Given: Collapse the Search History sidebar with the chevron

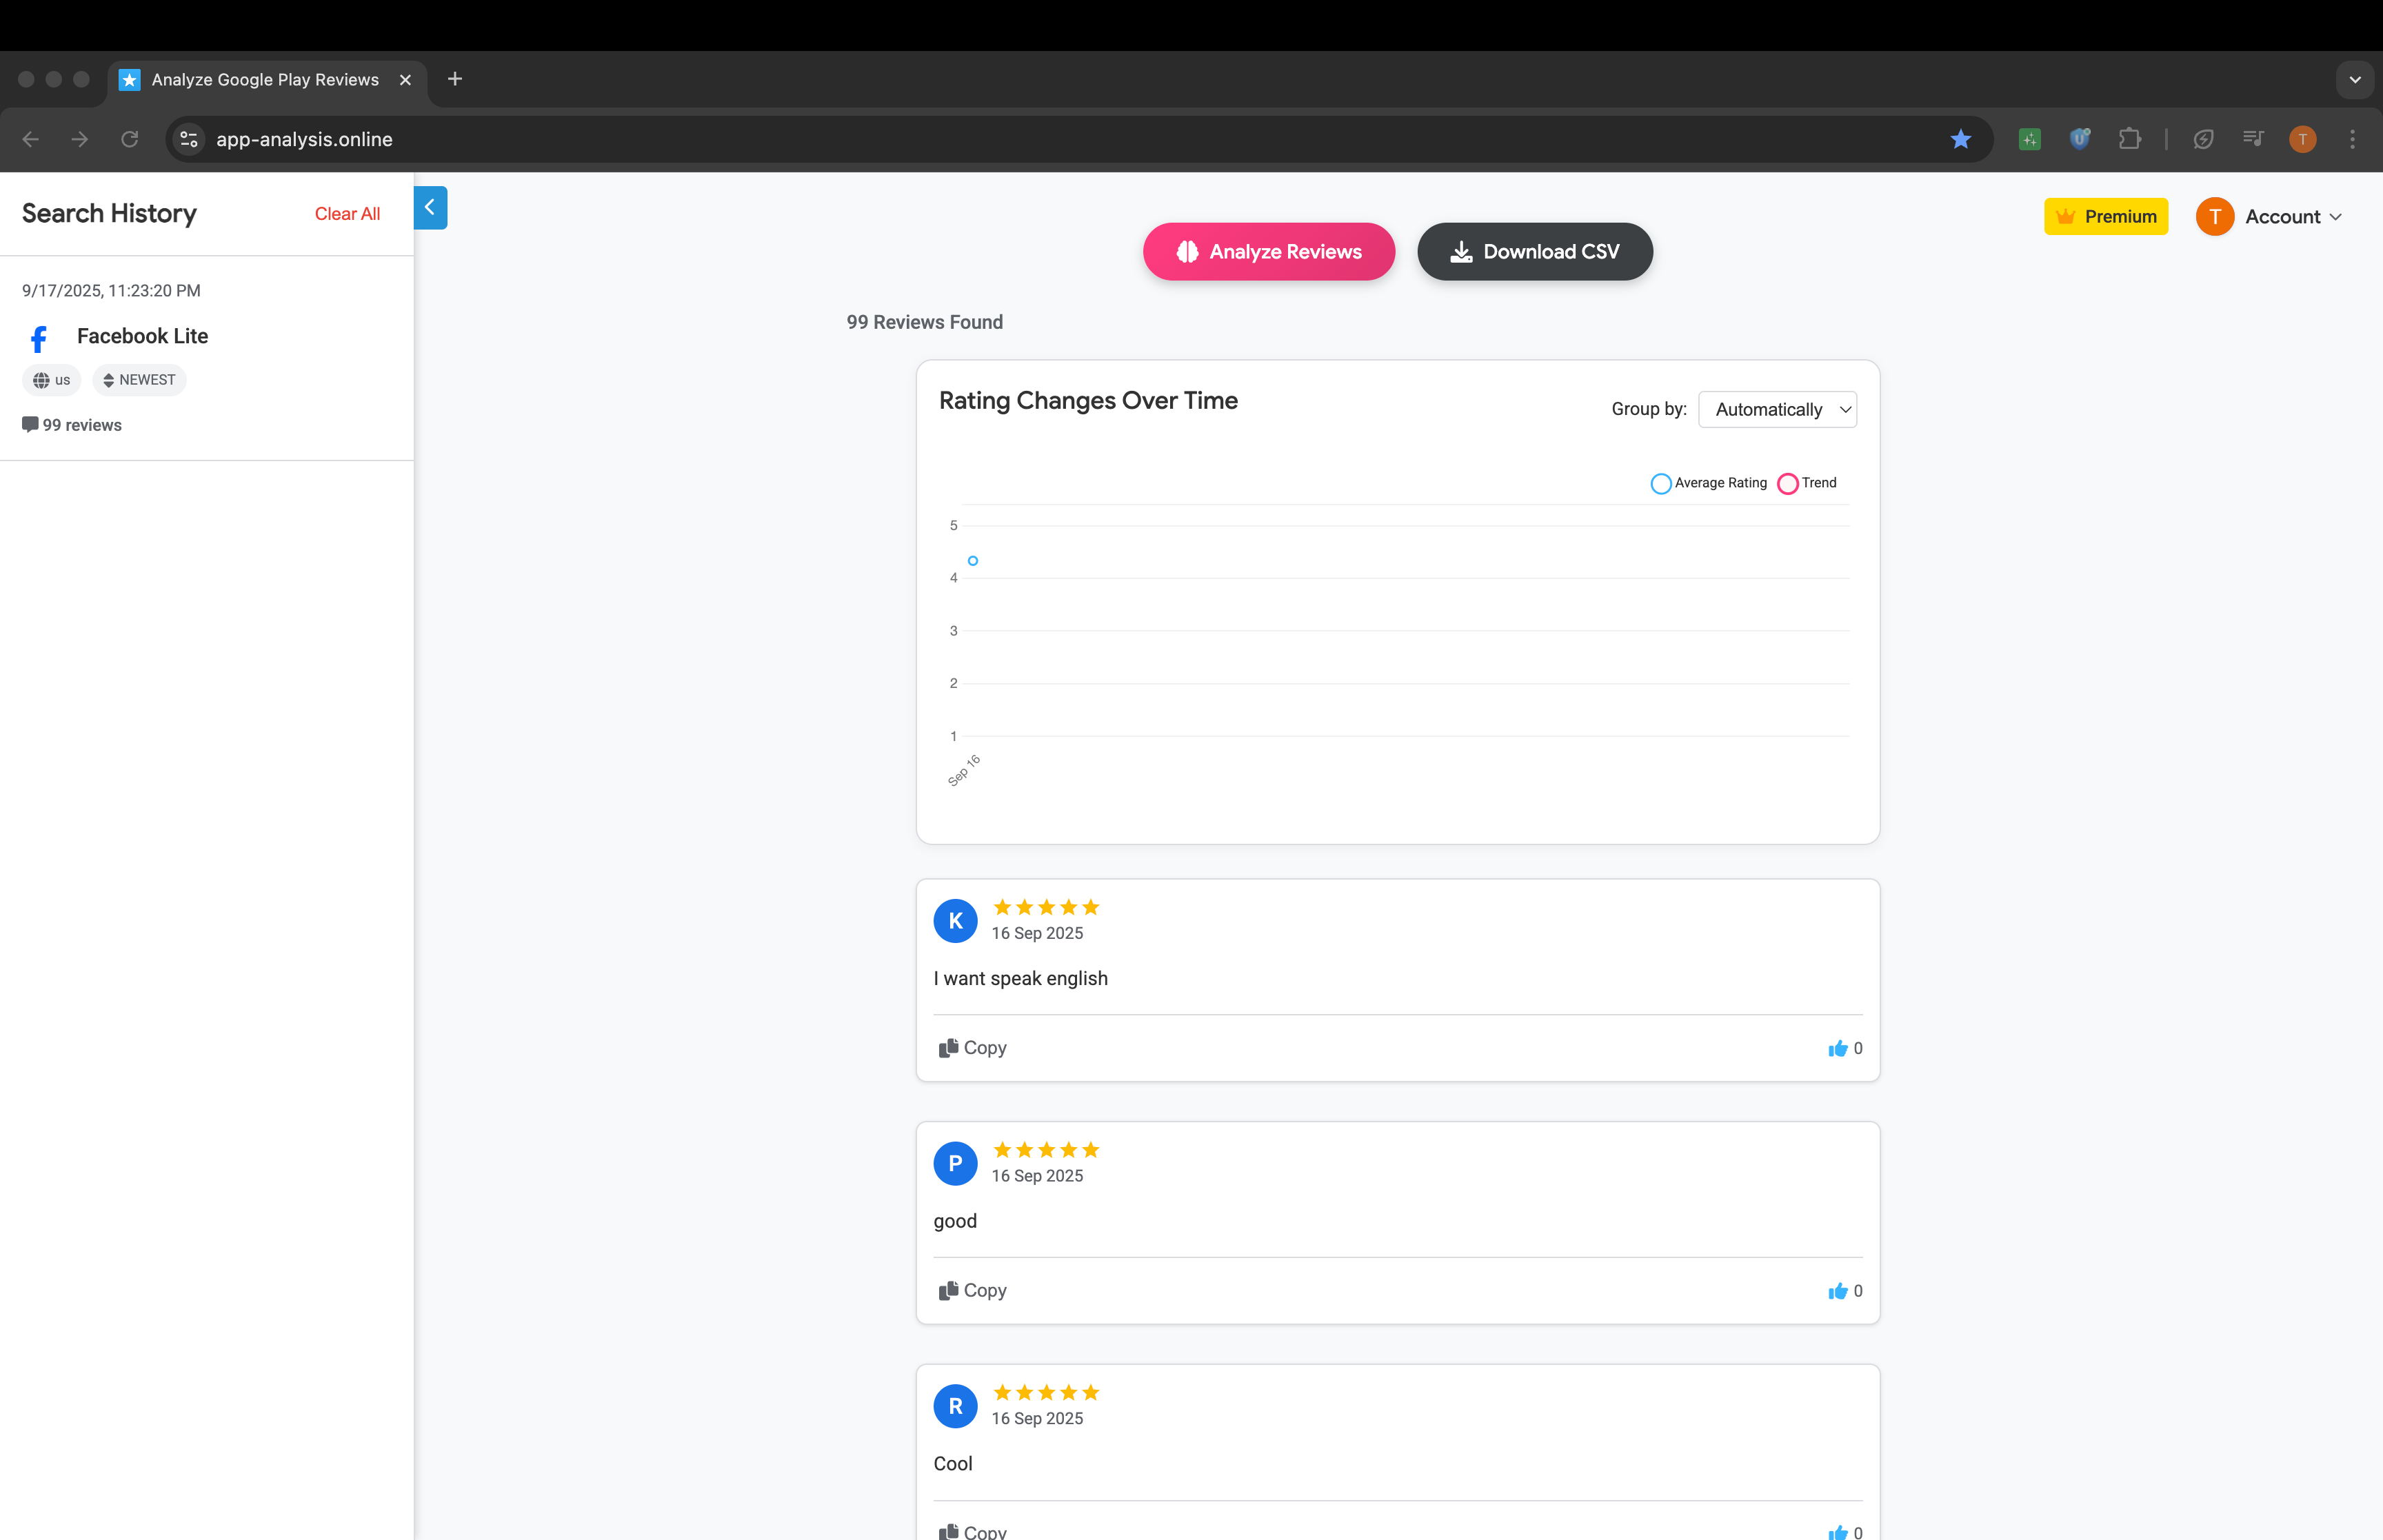Looking at the screenshot, I should (430, 207).
